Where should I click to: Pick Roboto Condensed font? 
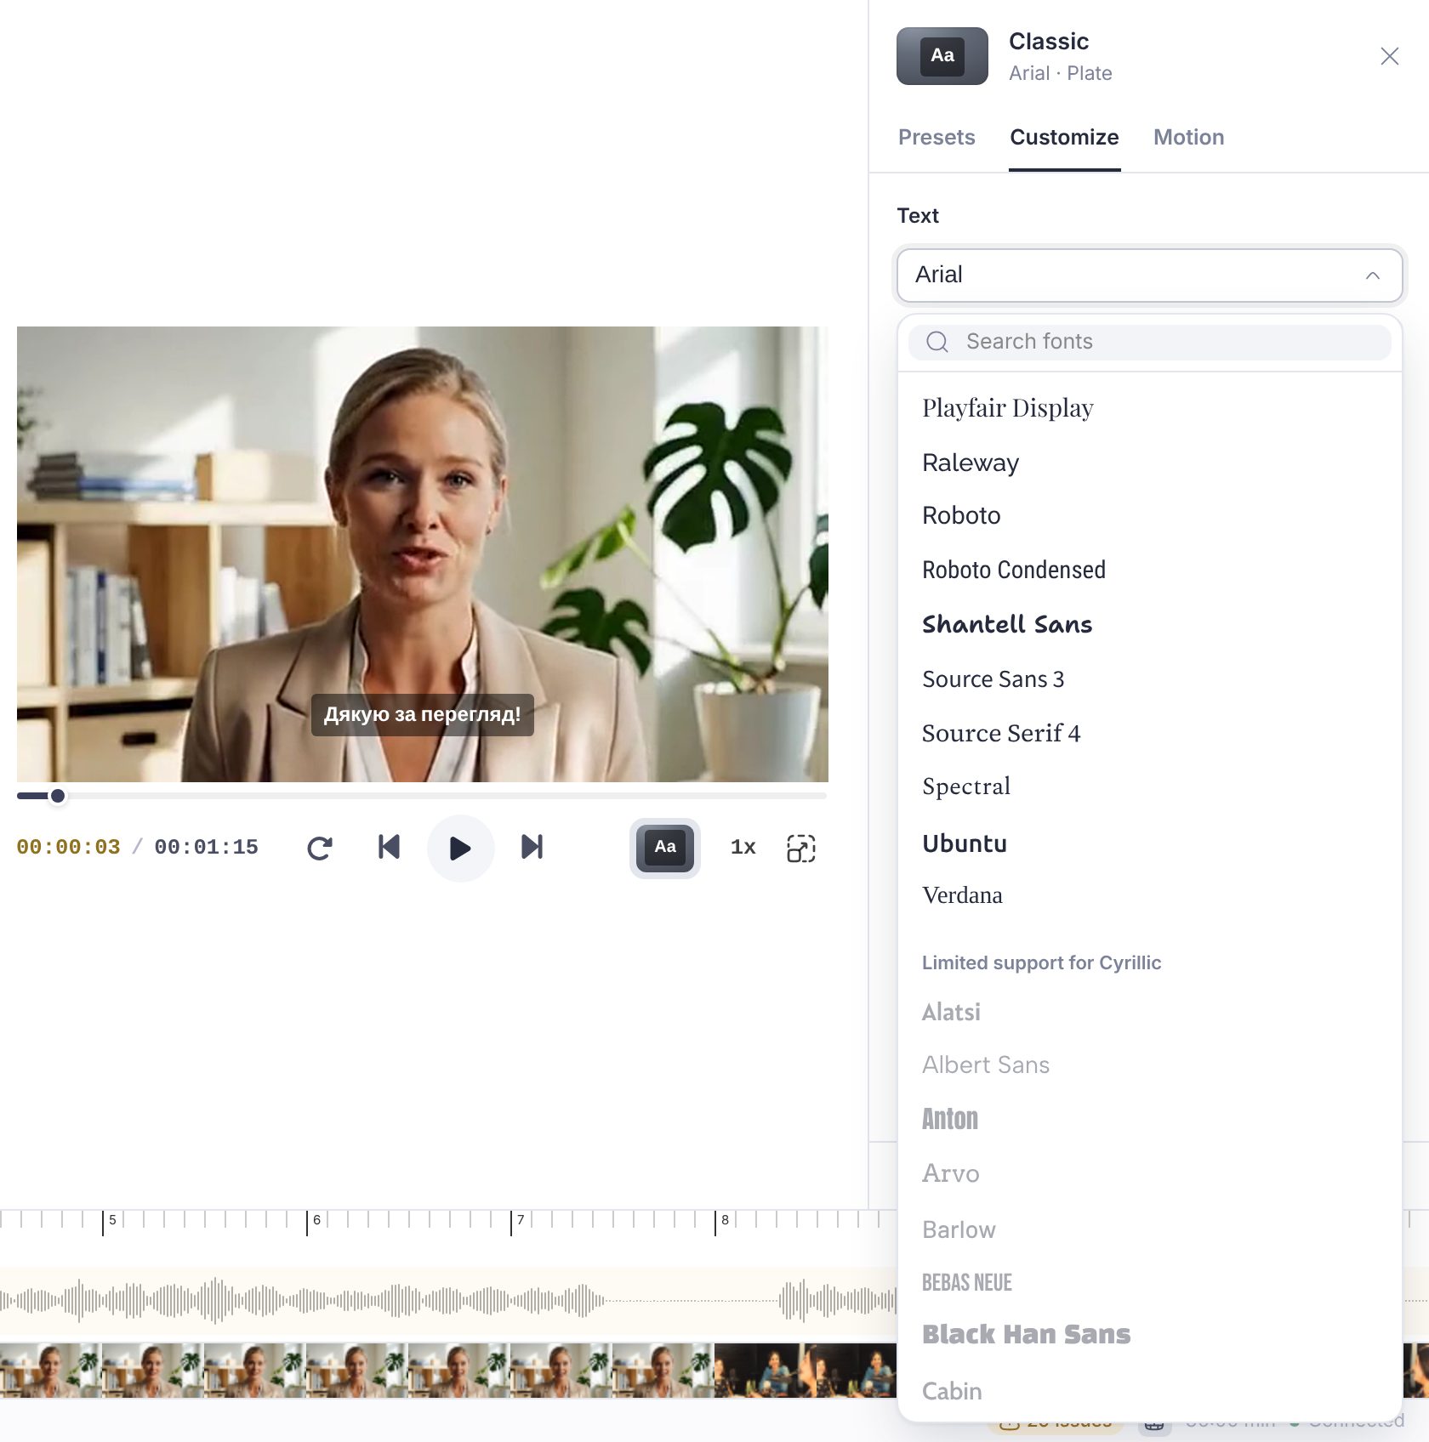point(1149,571)
